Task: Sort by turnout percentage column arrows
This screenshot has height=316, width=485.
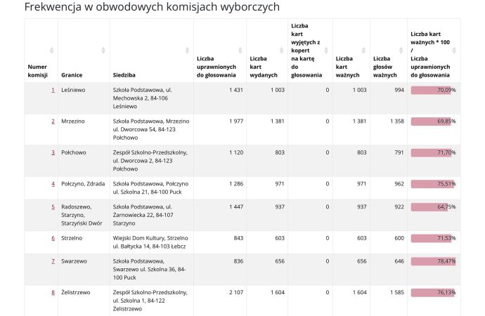Action: click(x=455, y=50)
